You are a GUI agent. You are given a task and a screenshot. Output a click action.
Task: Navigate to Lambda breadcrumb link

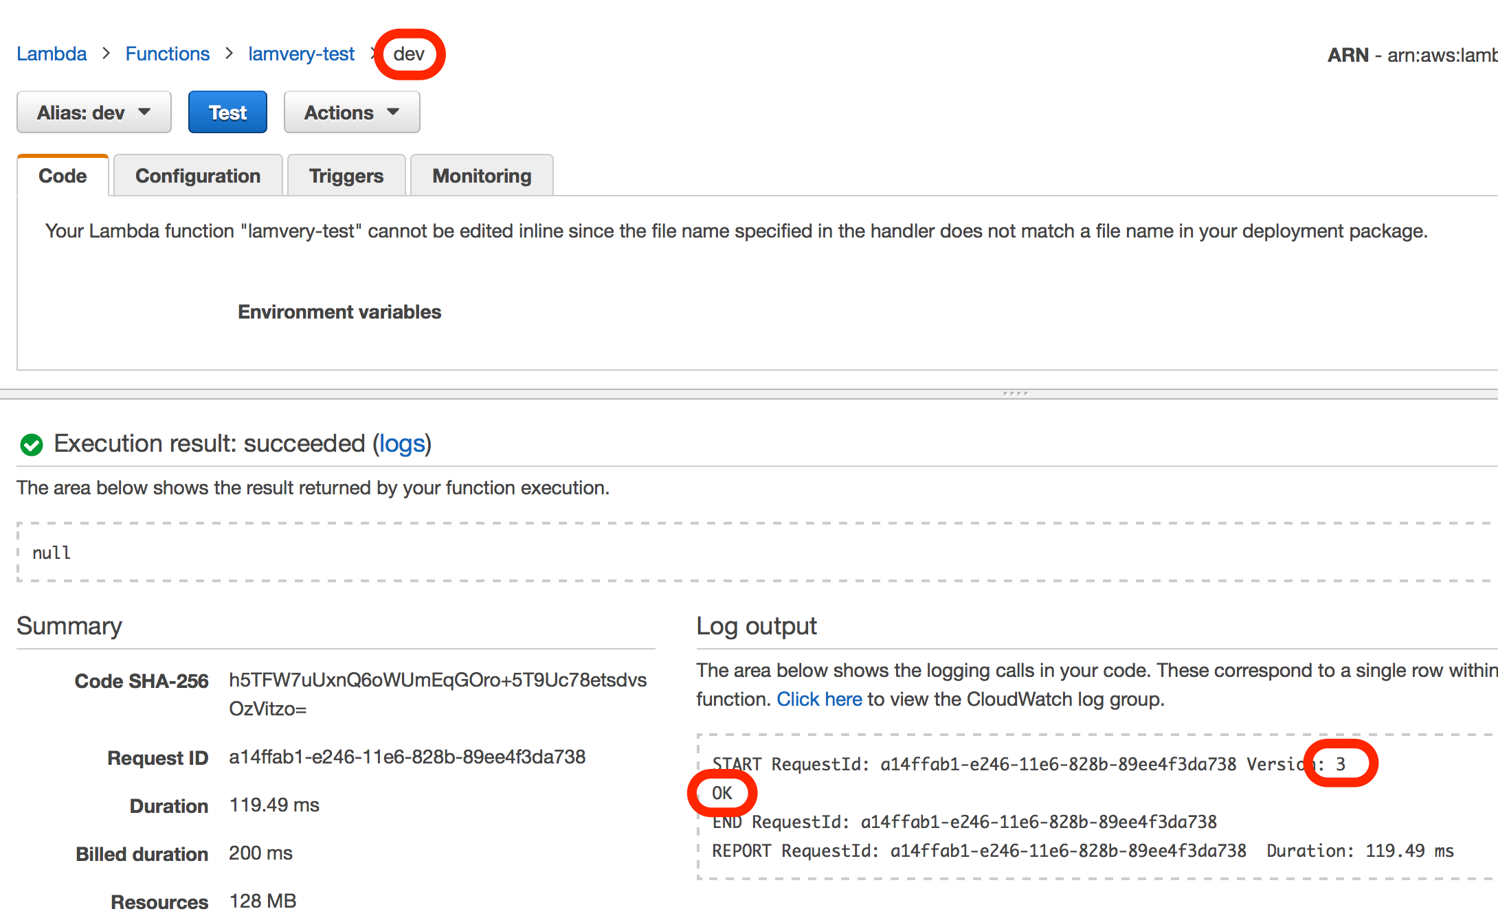coord(52,54)
